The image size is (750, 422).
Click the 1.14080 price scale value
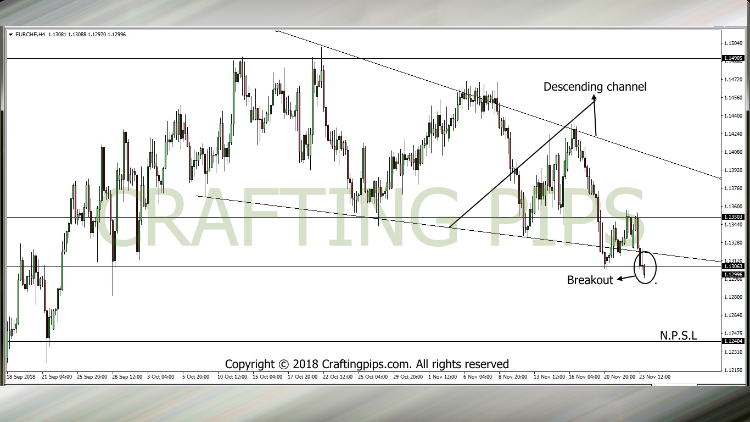tap(733, 152)
